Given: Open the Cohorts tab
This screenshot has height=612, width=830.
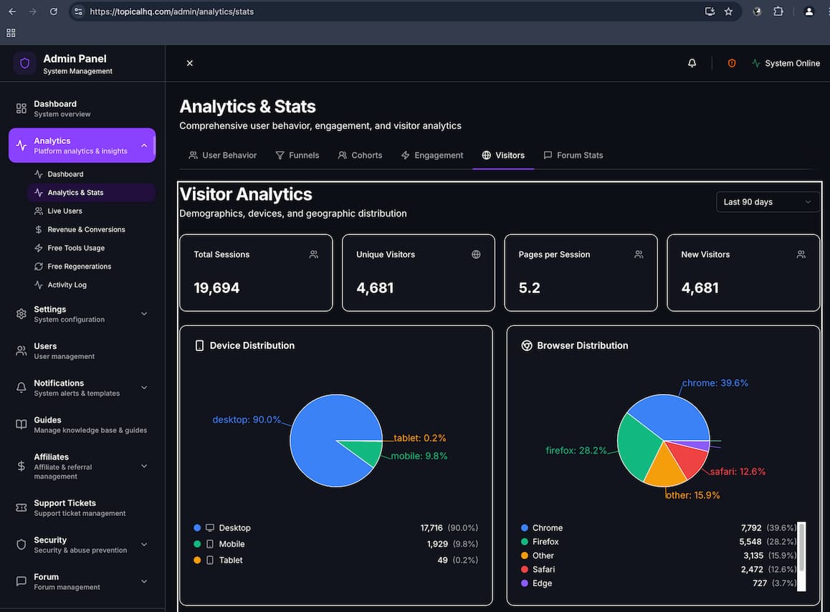Looking at the screenshot, I should [360, 155].
